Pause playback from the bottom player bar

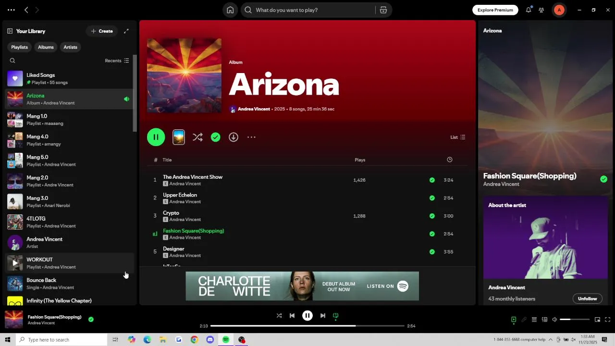point(307,316)
